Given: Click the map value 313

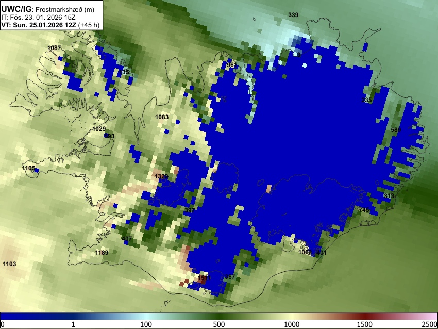Looking at the screenshot, I should (389, 196).
